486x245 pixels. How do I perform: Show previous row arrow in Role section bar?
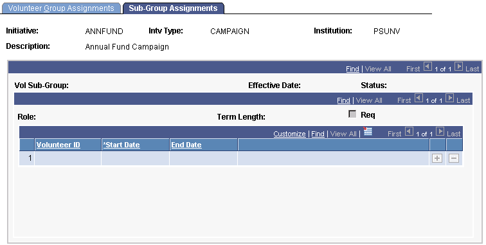(x=419, y=98)
